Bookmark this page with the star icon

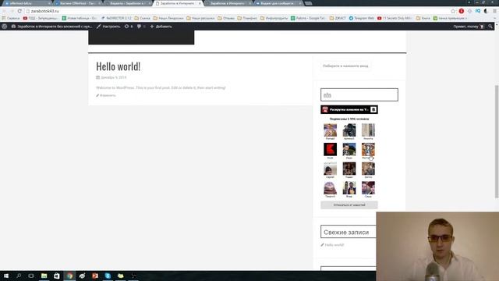point(453,11)
